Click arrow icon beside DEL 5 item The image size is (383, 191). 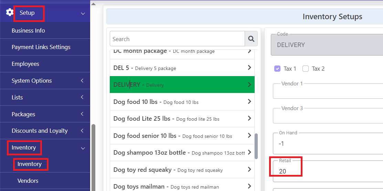click(249, 68)
